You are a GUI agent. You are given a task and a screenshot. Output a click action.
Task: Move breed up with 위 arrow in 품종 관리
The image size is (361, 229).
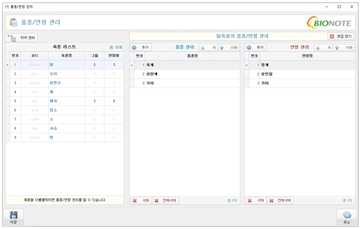tap(208, 47)
